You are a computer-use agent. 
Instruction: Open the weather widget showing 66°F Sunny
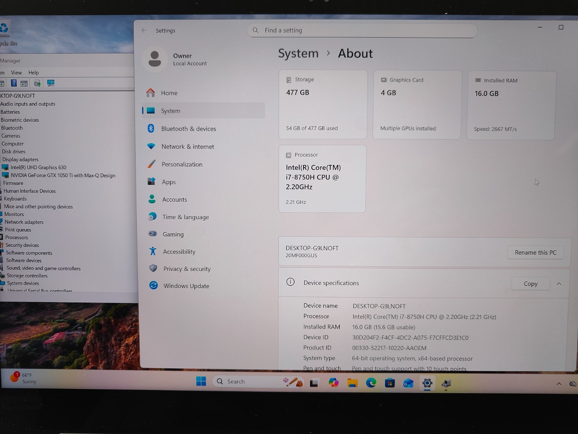tap(24, 378)
